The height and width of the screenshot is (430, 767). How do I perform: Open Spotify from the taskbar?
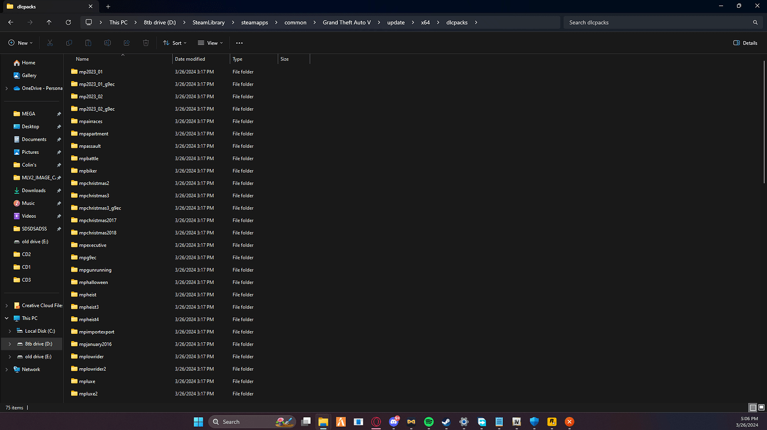click(x=429, y=422)
